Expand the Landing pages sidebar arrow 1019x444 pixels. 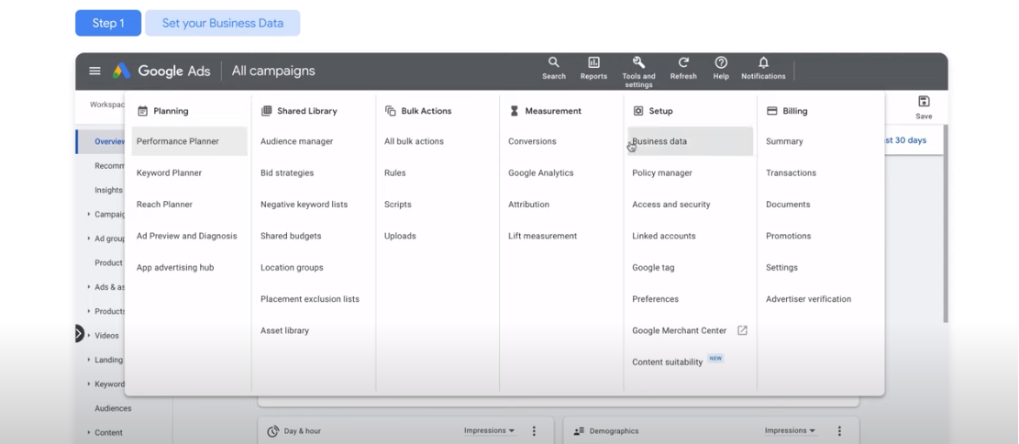pyautogui.click(x=89, y=360)
